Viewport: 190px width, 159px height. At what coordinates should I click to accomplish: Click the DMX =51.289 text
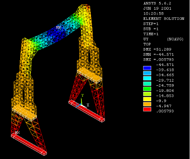pos(157,49)
